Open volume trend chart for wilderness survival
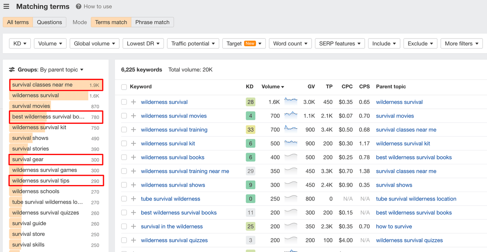487x252 pixels. (x=291, y=102)
